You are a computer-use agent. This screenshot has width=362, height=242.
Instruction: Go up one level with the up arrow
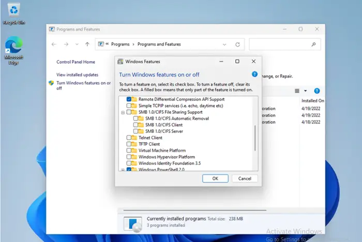(87, 44)
